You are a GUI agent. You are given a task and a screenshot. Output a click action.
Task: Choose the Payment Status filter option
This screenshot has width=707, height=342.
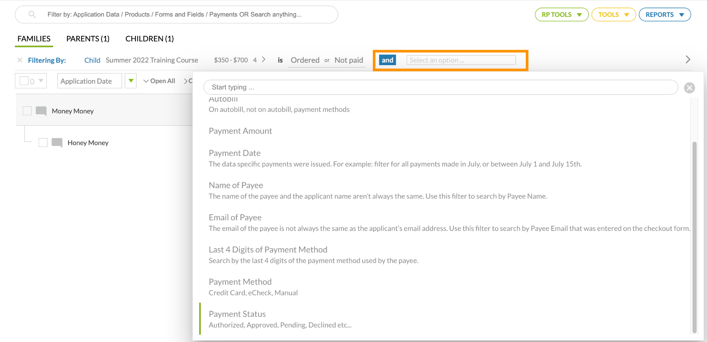237,314
